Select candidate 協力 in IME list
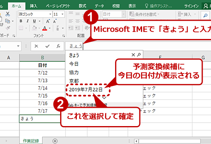This screenshot has height=144, width=211. tap(74, 72)
